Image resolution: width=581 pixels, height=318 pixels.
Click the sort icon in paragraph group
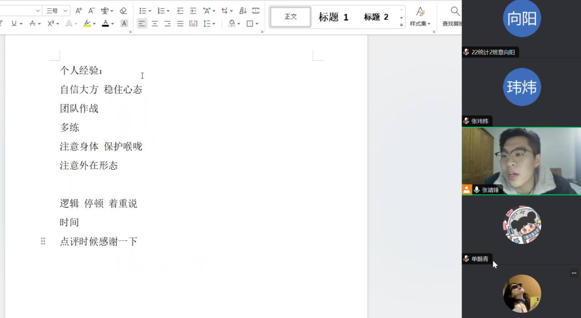243,10
